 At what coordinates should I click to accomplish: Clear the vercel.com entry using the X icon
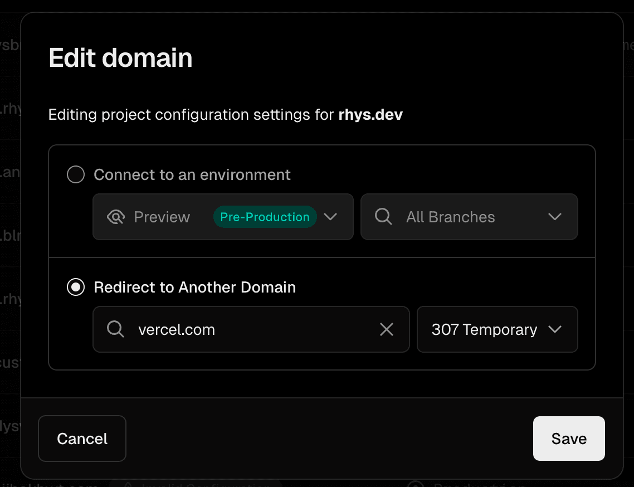[x=387, y=329]
